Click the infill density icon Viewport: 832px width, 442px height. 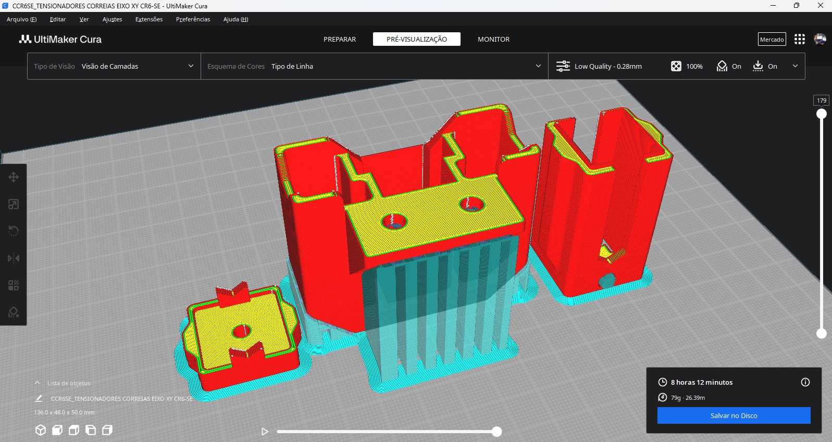676,66
